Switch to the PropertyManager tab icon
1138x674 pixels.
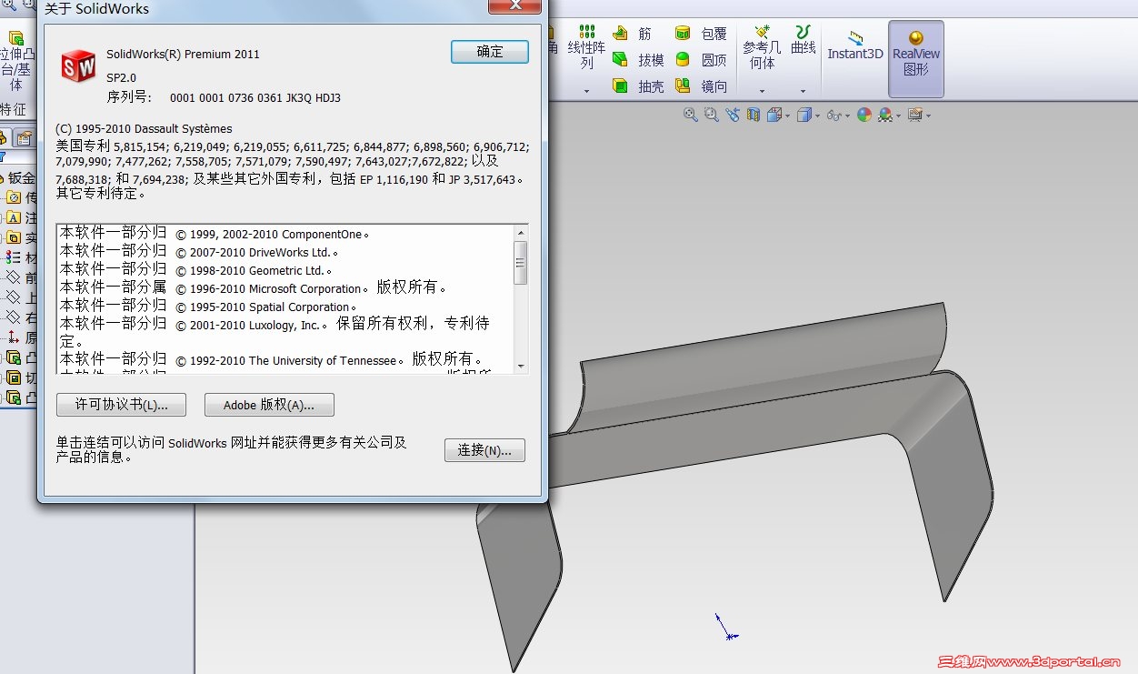point(25,138)
